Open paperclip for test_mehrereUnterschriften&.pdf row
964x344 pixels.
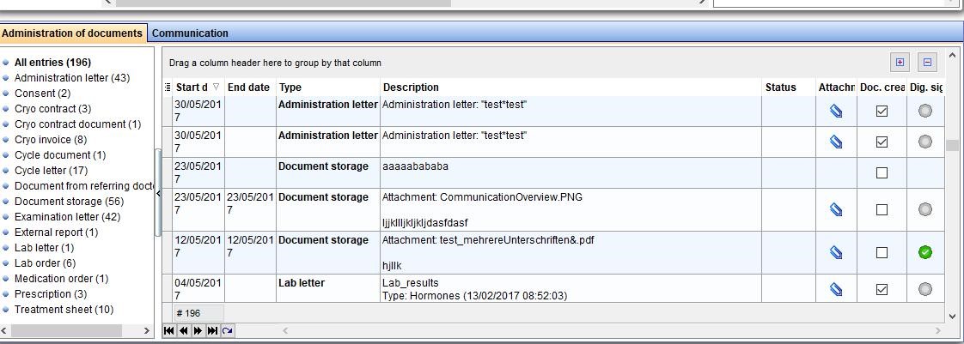(x=835, y=252)
